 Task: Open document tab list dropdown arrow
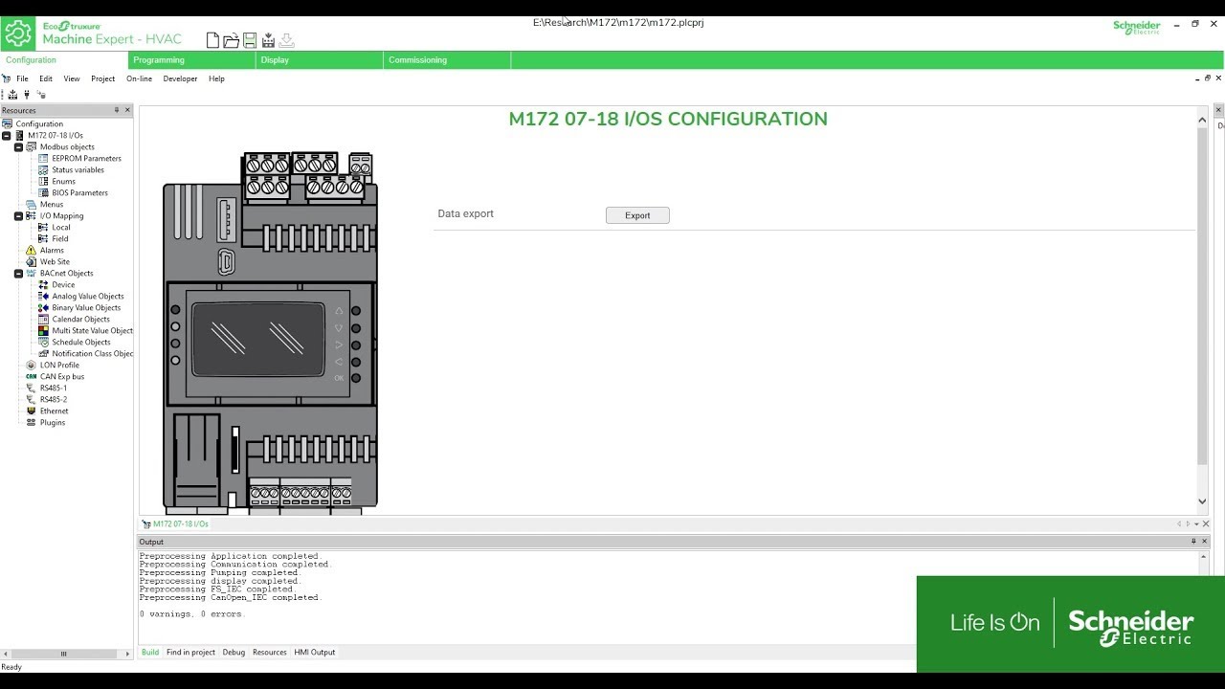pyautogui.click(x=1196, y=524)
